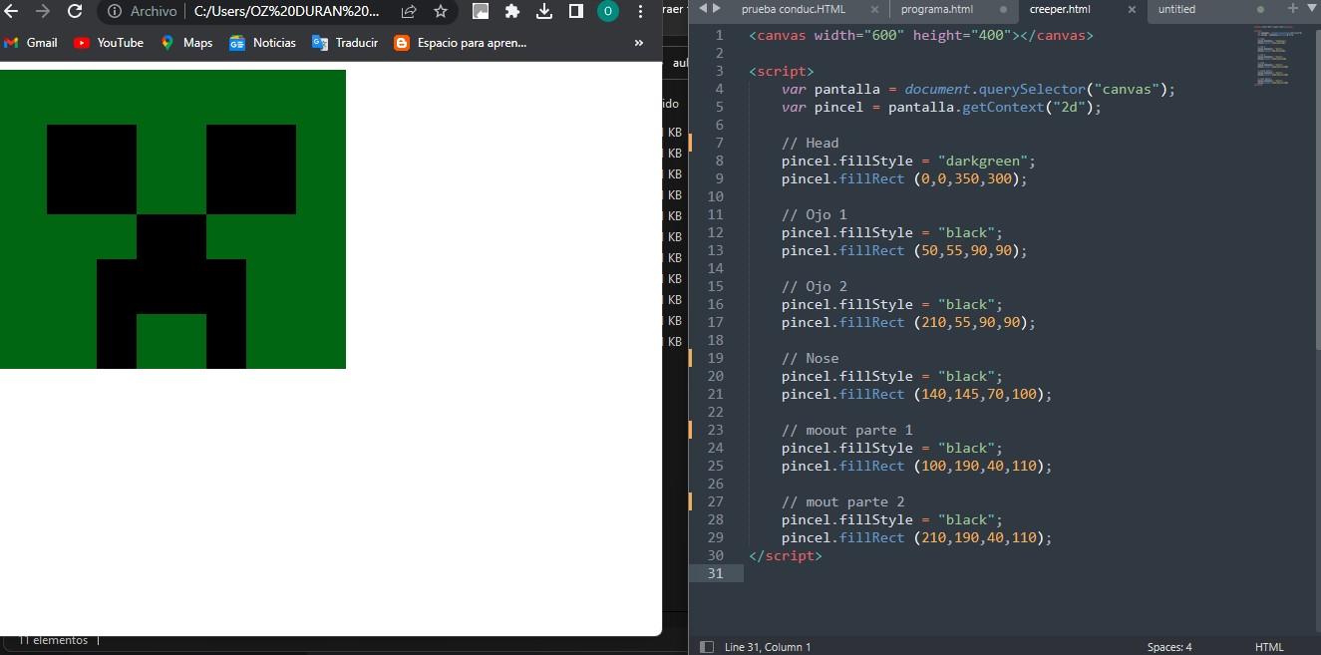This screenshot has height=655, width=1321.
Task: Go to next tab arrow in Sublime Text
Action: [x=716, y=9]
